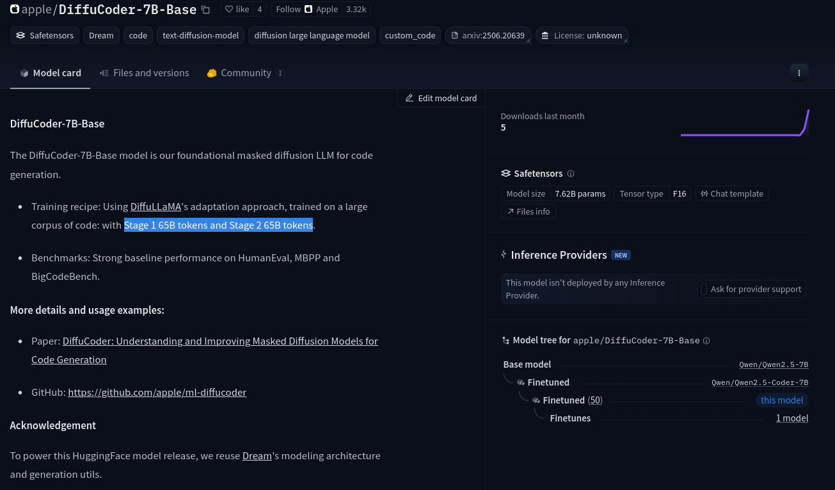Open the github.com/apple/ml-diffucoder link
Image resolution: width=835 pixels, height=490 pixels.
pyautogui.click(x=157, y=392)
